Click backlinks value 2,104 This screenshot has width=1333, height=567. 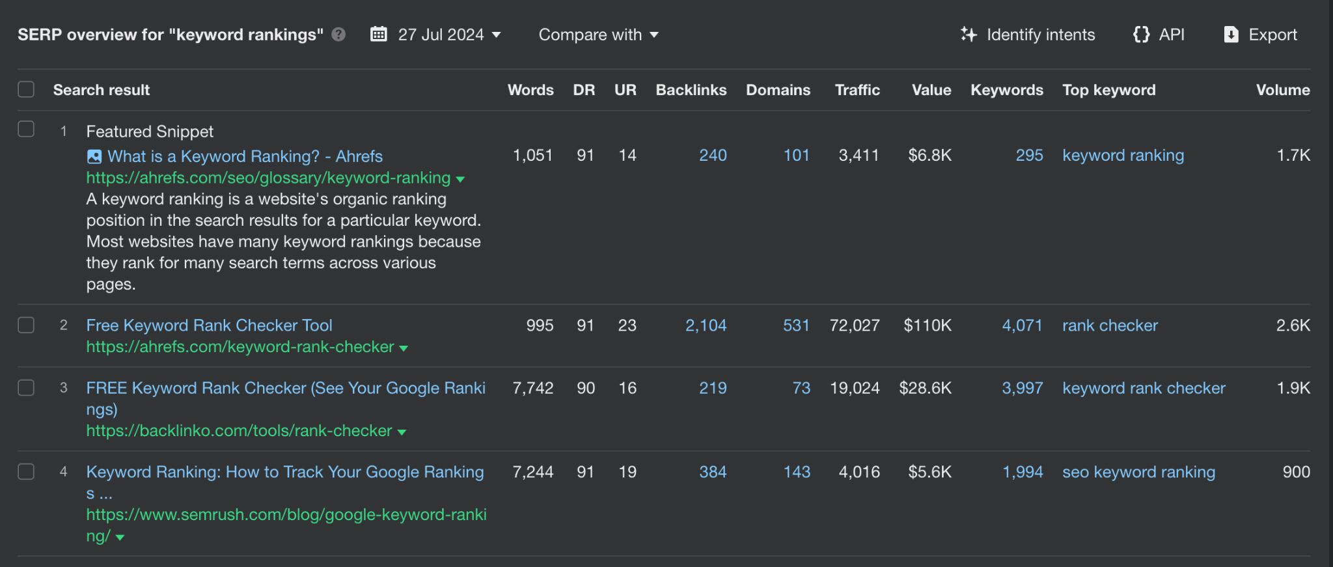[706, 325]
